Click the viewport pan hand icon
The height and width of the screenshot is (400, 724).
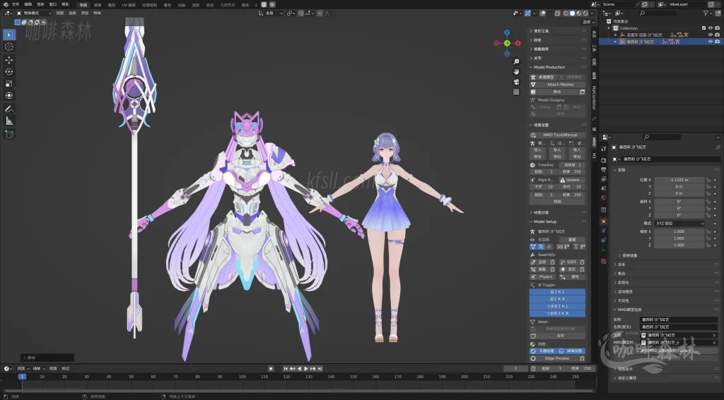pos(516,71)
